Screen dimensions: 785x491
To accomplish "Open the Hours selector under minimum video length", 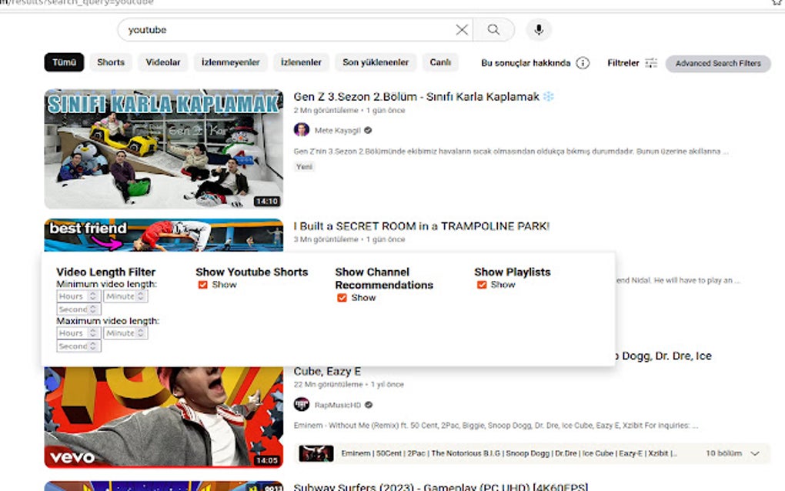I will click(77, 296).
